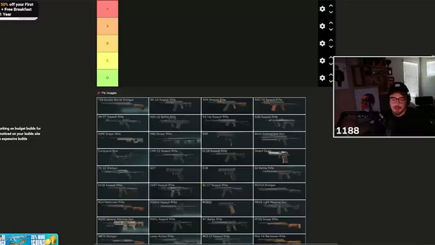The image size is (435, 245).
Task: Select the AK-12 Assault Rifle image
Action: [175, 106]
